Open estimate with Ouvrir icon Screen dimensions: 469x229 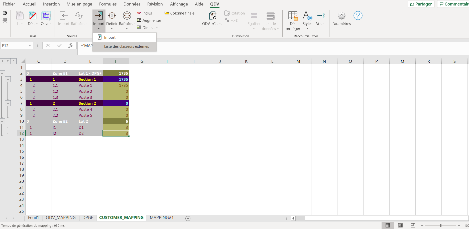click(46, 16)
